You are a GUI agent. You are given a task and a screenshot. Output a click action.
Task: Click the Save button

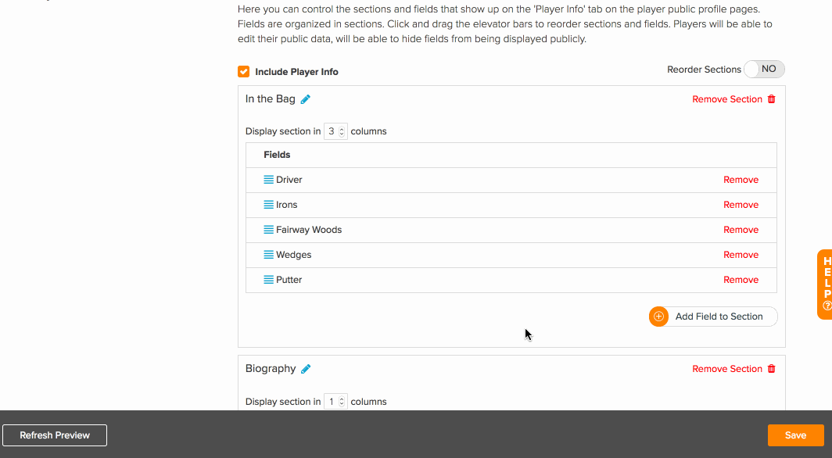(x=795, y=435)
